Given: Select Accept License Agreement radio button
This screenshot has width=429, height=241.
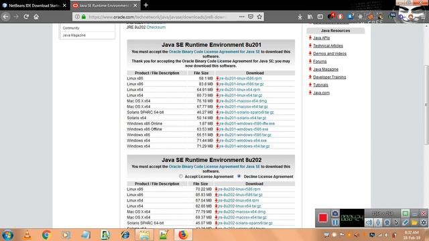Looking at the screenshot, I should pos(181,177).
